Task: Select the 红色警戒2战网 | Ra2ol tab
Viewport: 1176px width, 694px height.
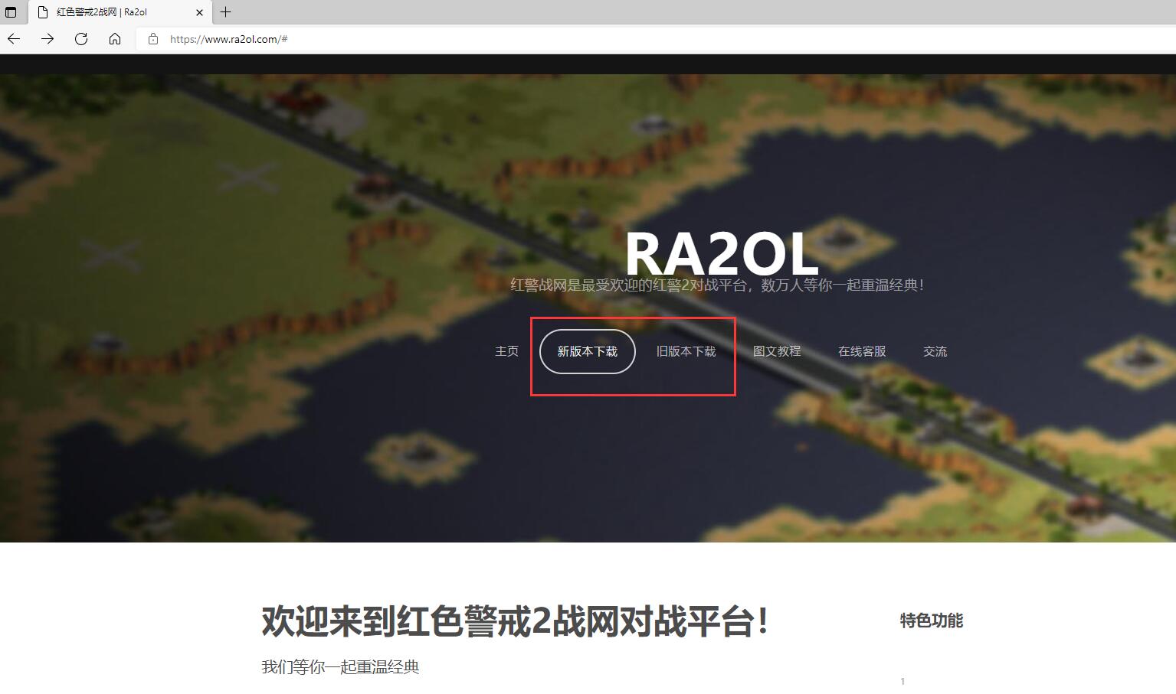Action: click(x=120, y=12)
